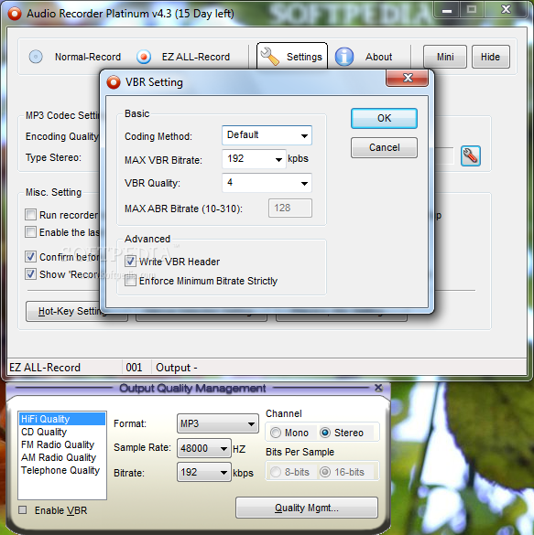Open the Settings tab
Viewport: 534px width, 535px height.
click(292, 57)
